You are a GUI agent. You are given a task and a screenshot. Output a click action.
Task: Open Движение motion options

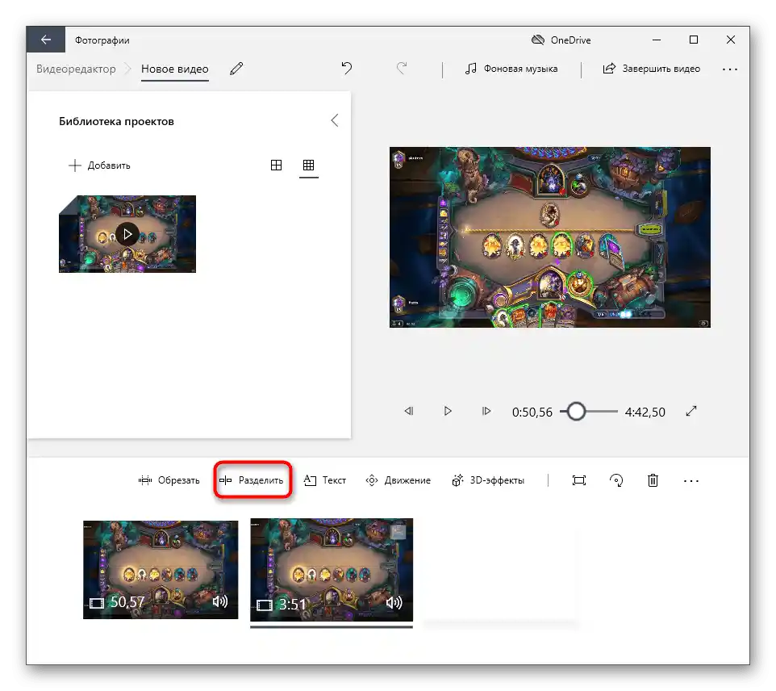pos(398,480)
